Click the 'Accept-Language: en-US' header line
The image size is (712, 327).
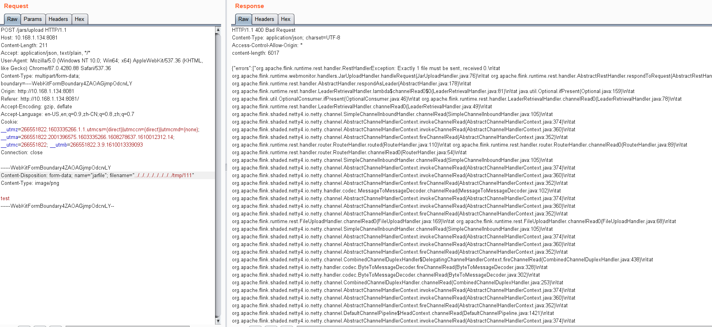(68, 114)
